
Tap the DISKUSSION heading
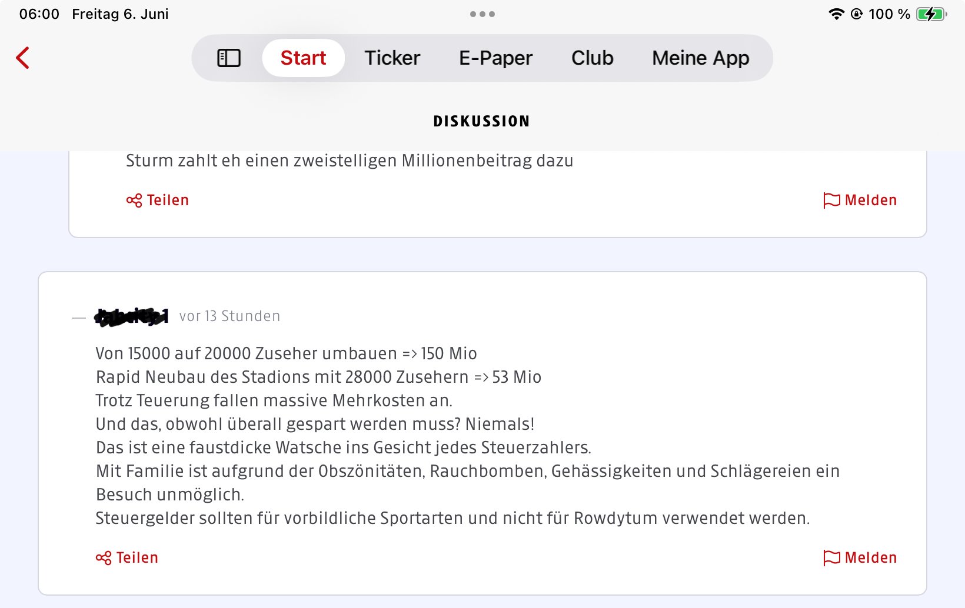pyautogui.click(x=481, y=121)
